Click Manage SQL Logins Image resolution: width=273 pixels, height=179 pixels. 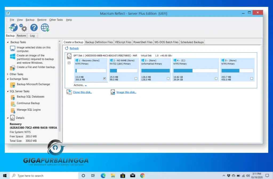tap(28, 110)
